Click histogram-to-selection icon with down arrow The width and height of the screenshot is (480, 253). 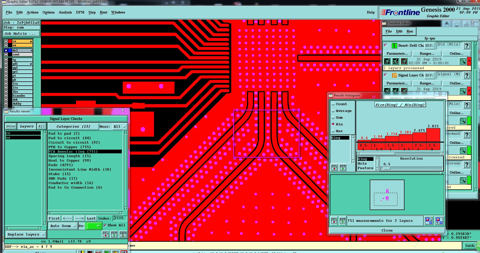[x=429, y=221]
